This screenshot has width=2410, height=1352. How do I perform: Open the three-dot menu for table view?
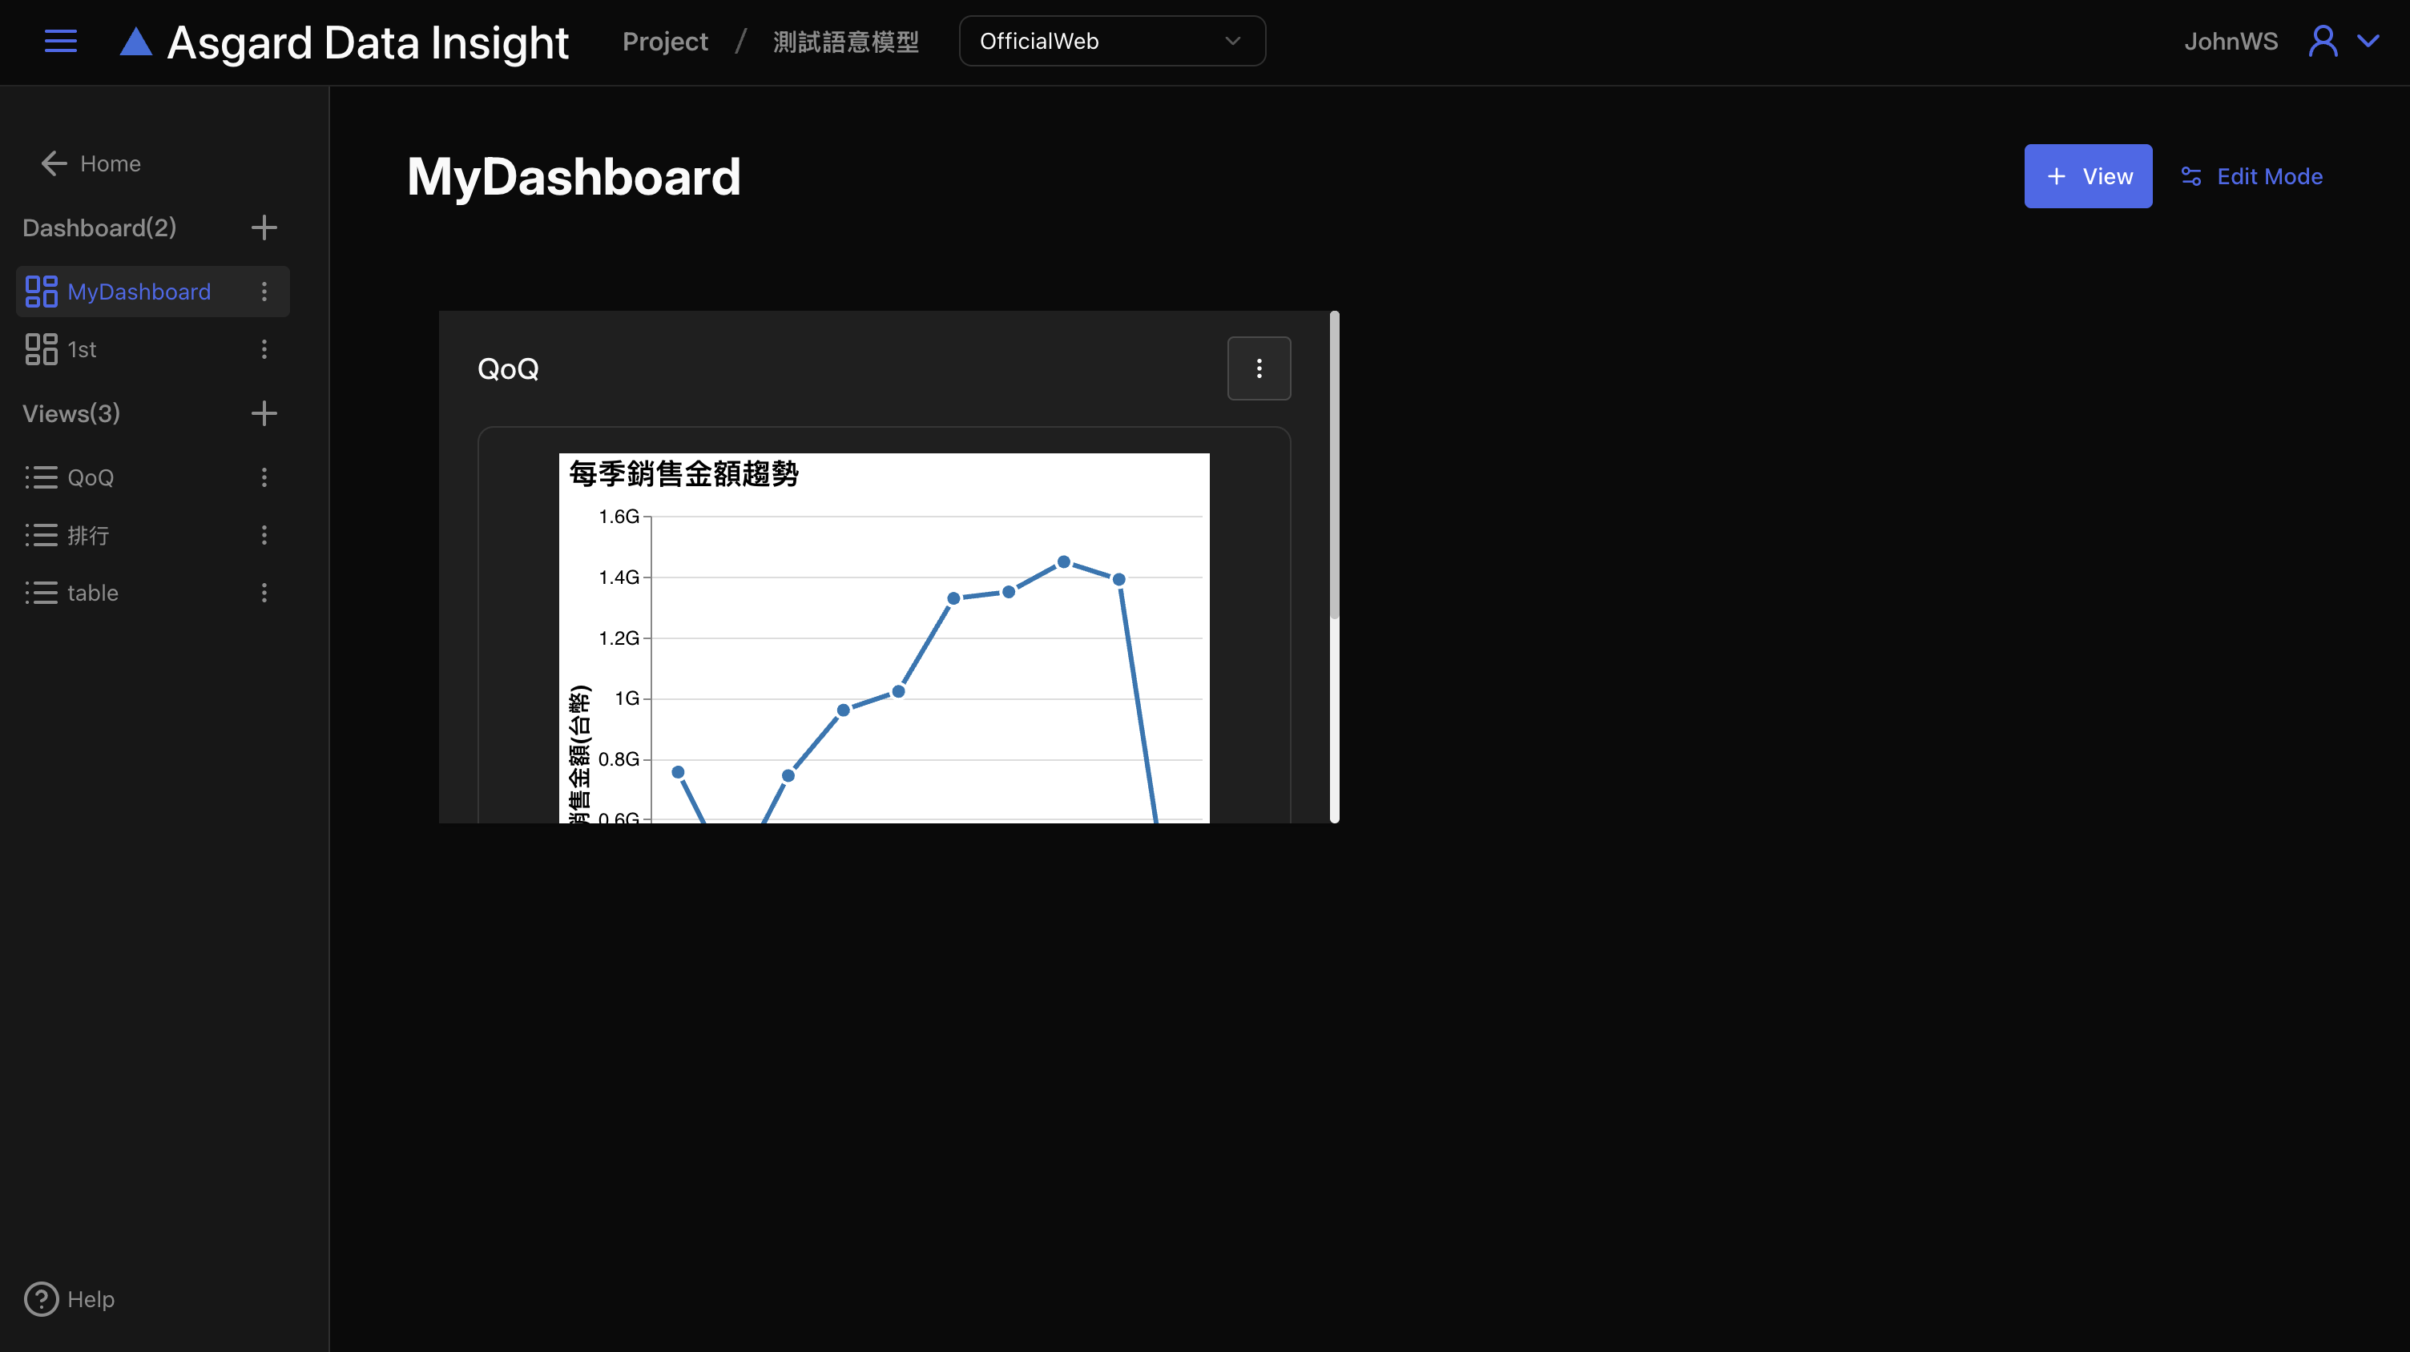pos(264,593)
